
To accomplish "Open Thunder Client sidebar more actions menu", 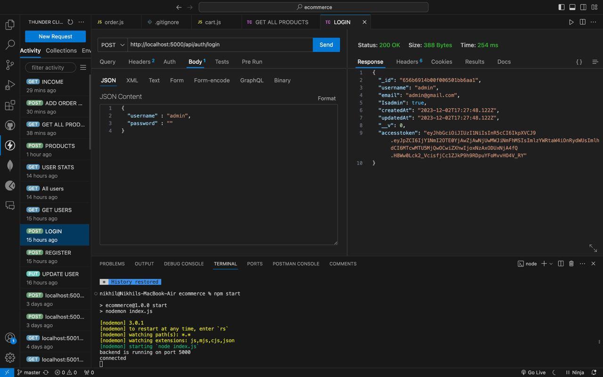I will click(81, 22).
